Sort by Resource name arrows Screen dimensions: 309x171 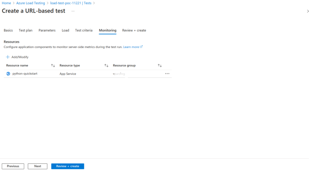click(53, 66)
